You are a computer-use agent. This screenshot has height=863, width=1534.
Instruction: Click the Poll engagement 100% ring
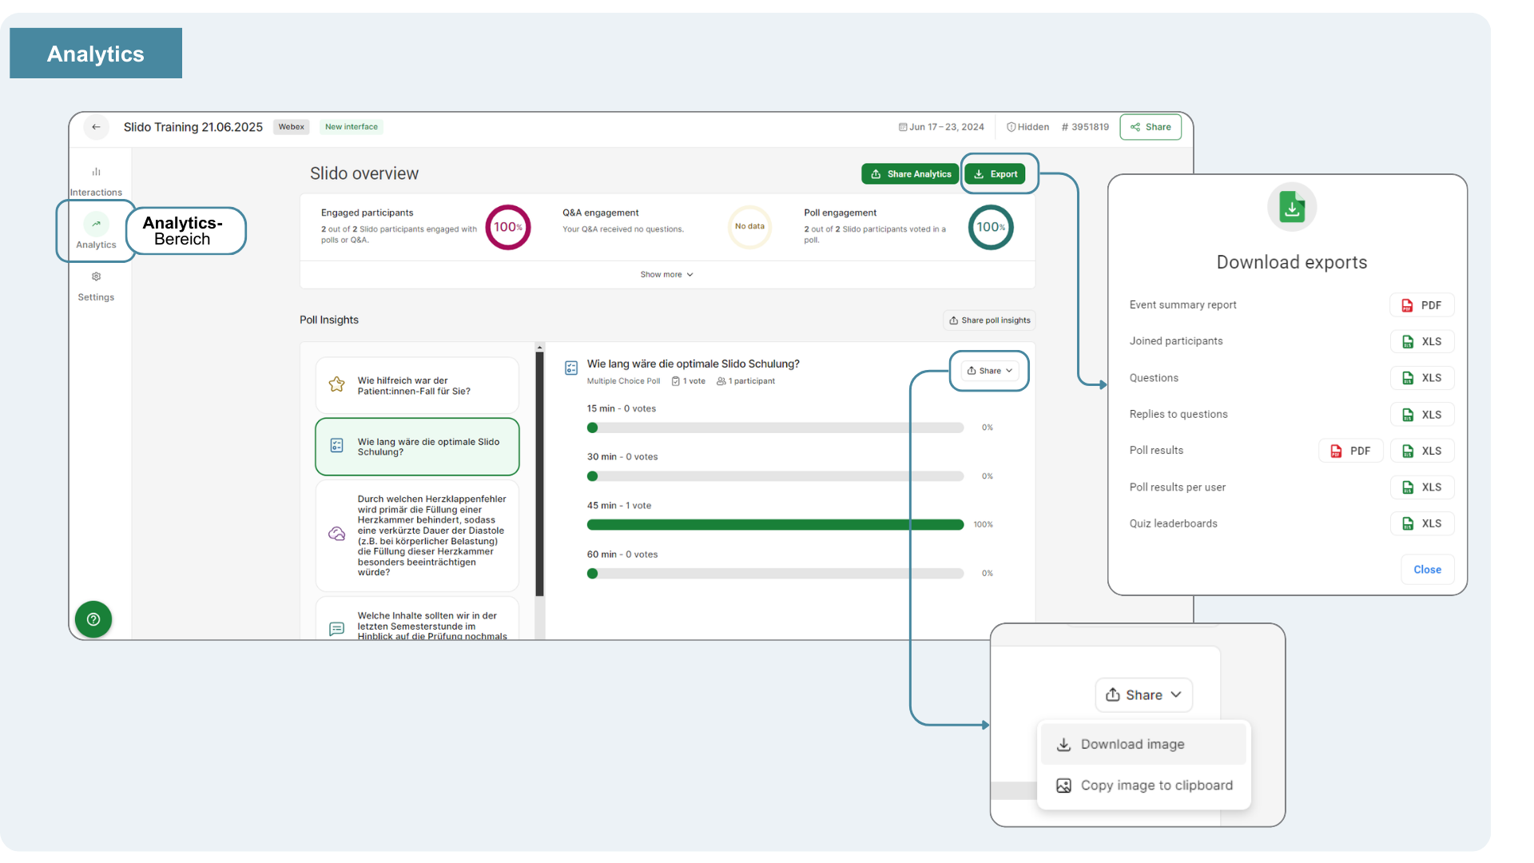(991, 228)
